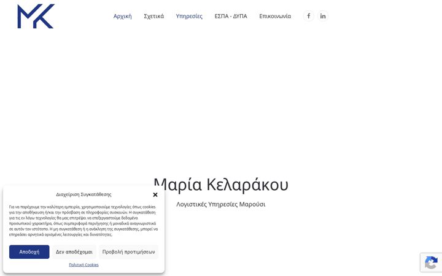Go to the Αρχική menu item
Viewport: 442px width, 276px height.
coord(122,16)
